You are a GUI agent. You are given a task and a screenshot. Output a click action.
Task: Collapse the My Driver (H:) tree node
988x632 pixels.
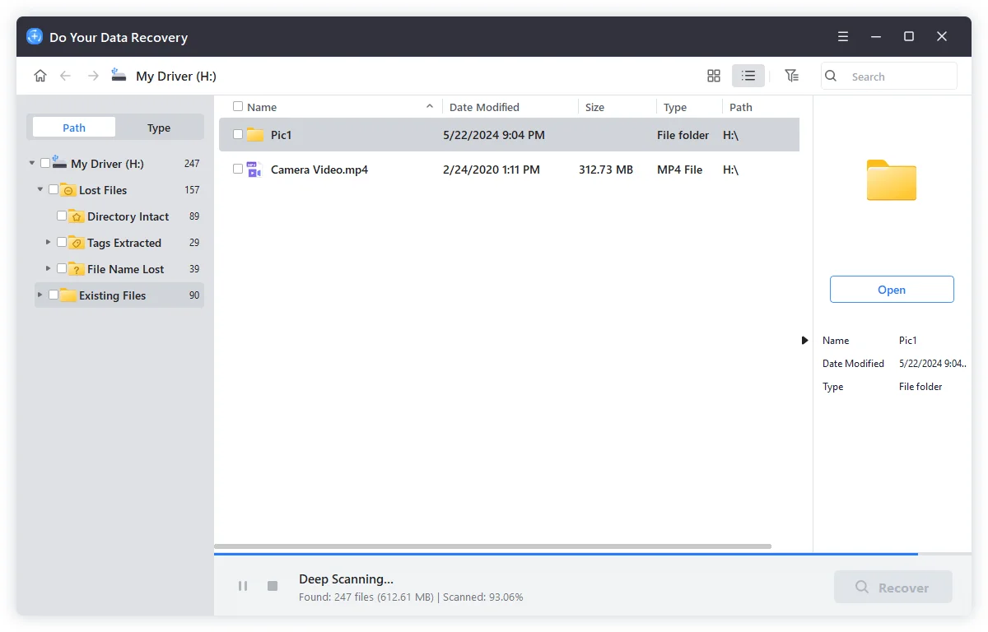point(31,163)
